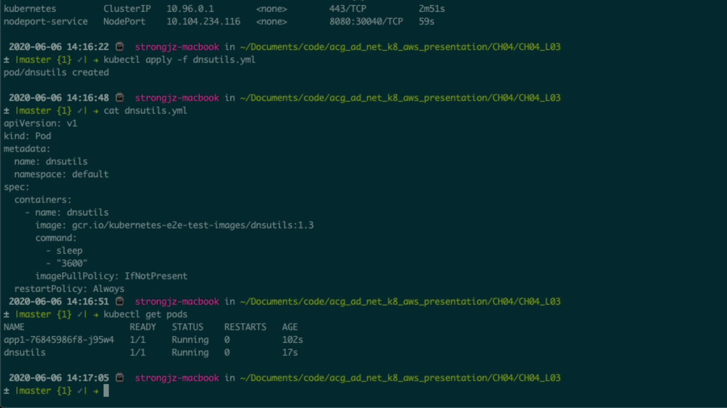Click the icon beside timestamp 14:16:51

[x=120, y=301]
